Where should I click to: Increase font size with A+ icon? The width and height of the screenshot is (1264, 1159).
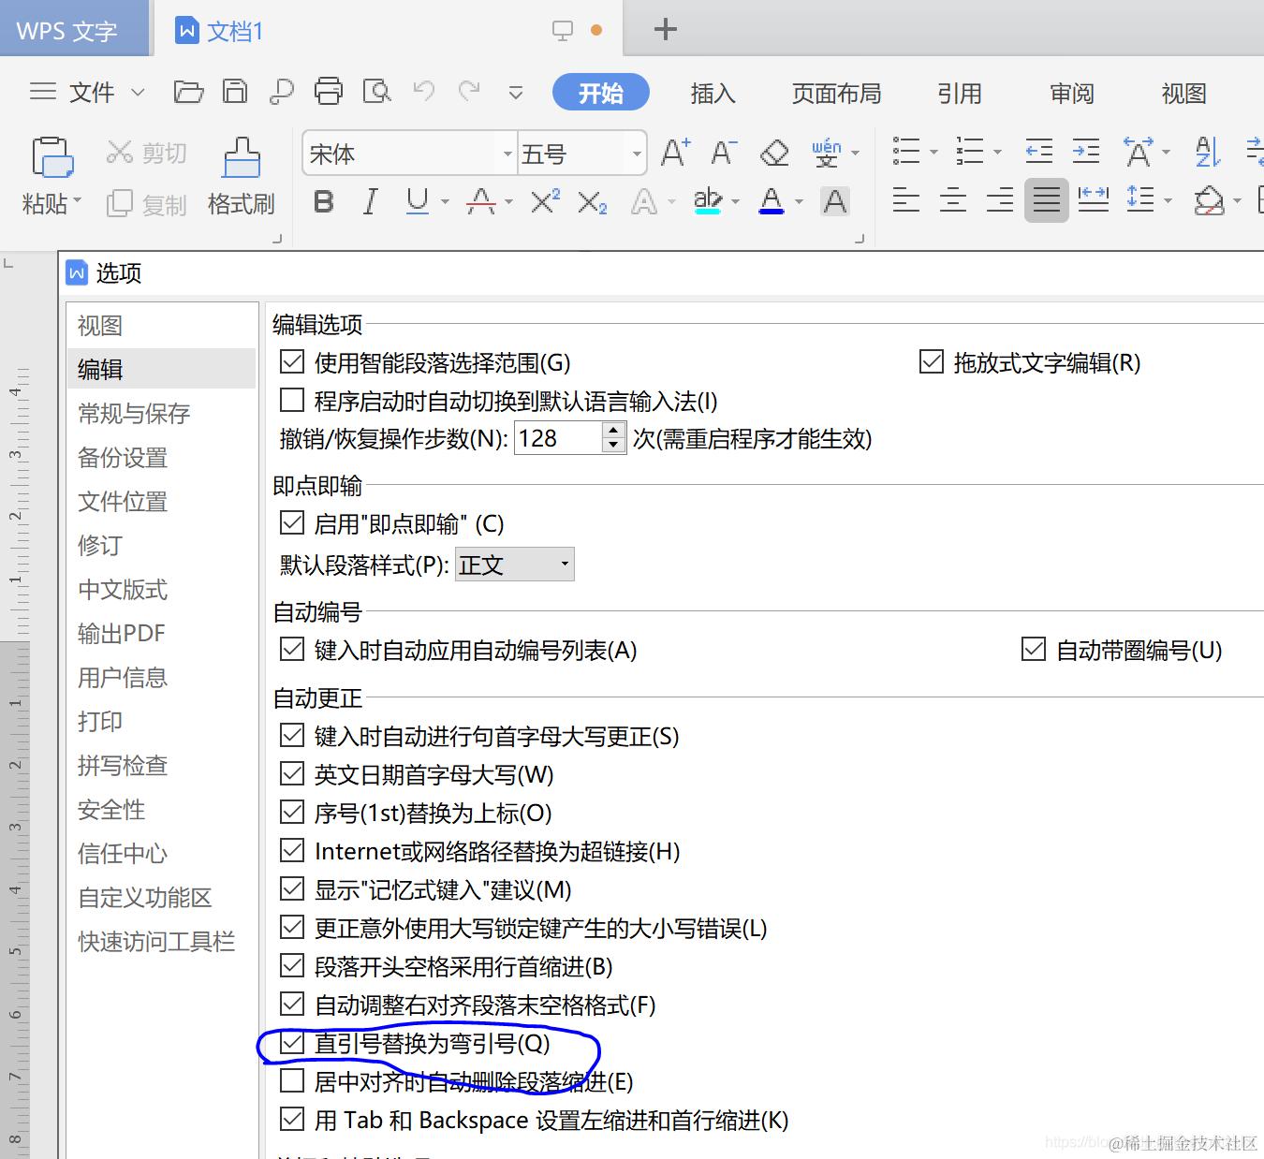pyautogui.click(x=676, y=152)
